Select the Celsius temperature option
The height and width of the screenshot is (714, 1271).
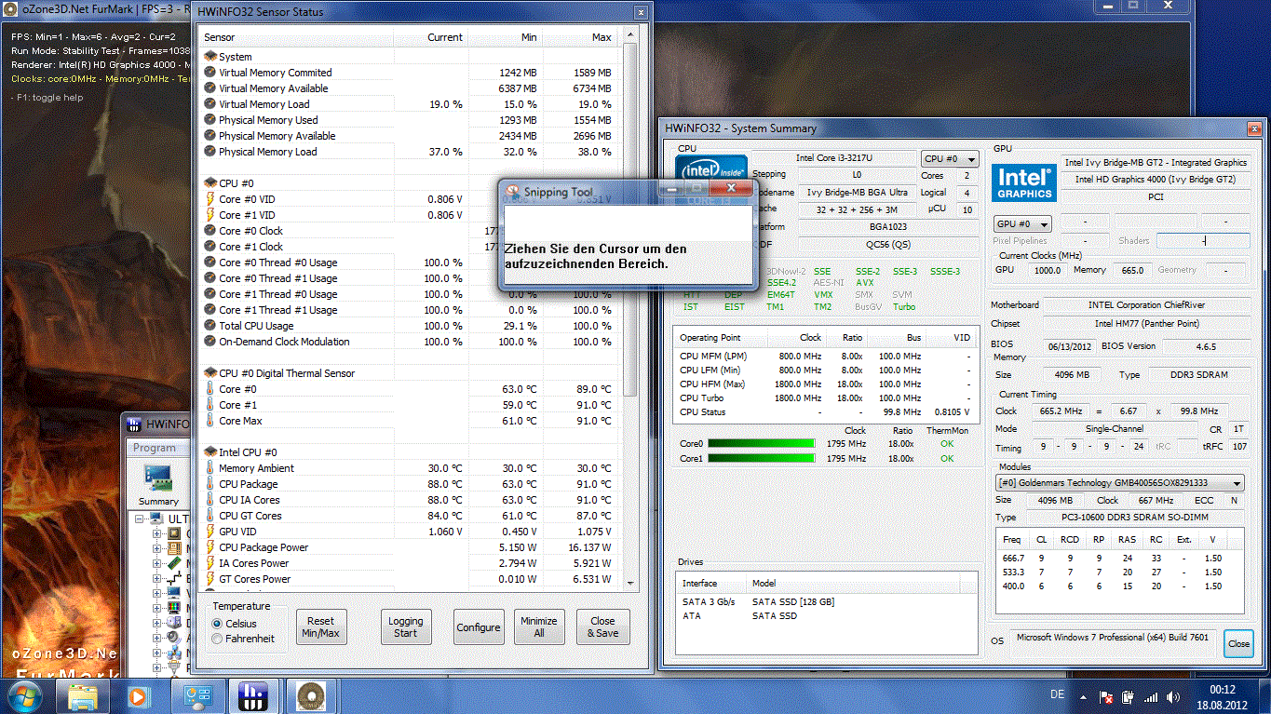click(x=235, y=624)
